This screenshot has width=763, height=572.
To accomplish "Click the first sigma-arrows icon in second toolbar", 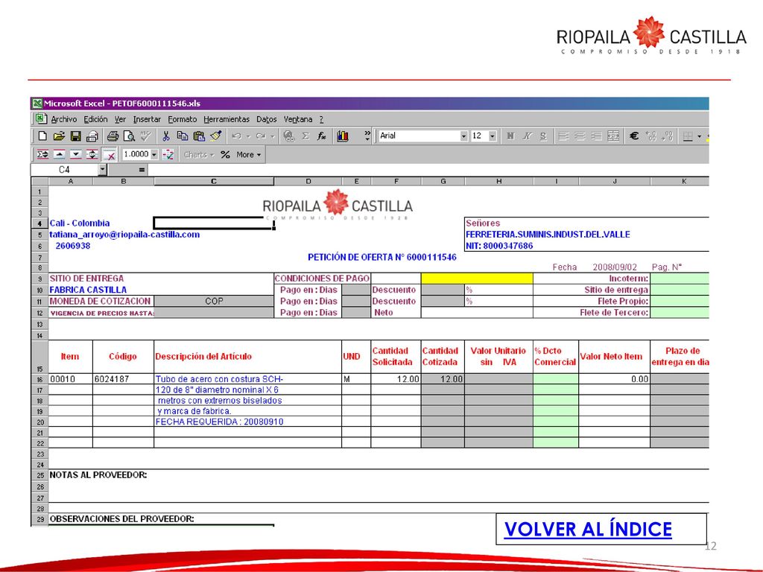I will (42, 155).
